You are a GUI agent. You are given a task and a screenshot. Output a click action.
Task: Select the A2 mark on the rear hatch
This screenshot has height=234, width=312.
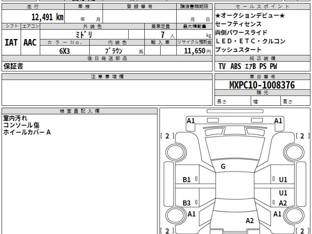(250, 221)
